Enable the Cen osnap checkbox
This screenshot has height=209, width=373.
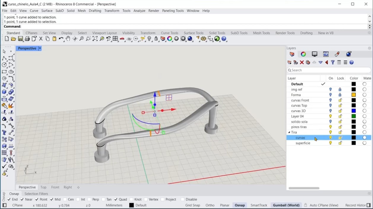tap(65, 200)
